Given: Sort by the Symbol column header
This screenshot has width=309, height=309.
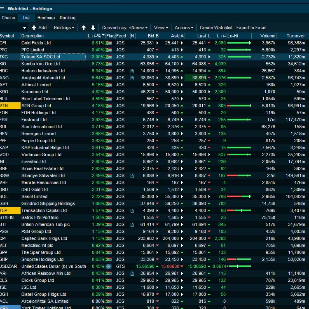Looking at the screenshot, I should click(x=10, y=36).
